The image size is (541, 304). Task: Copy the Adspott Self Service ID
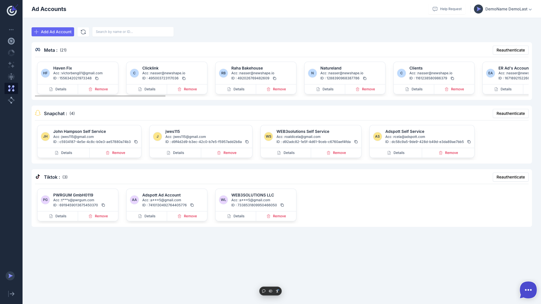[469, 142]
